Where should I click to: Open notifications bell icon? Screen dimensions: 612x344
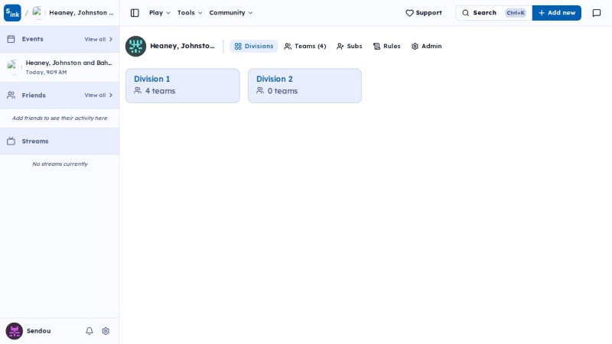(x=90, y=331)
